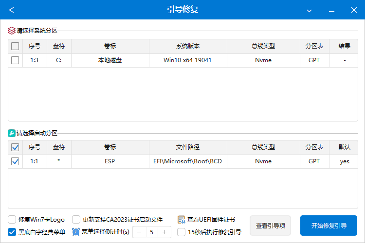Click the 1:1 sequence number cell
The image size is (365, 243).
coord(35,161)
